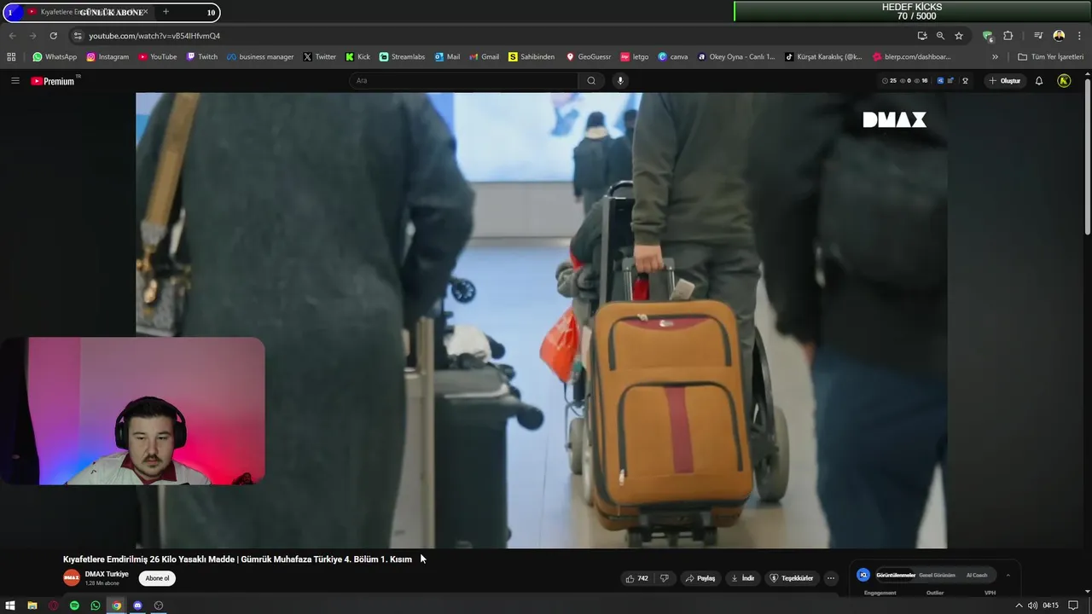Open Tüm Yer İşaretleri folder

point(1051,57)
